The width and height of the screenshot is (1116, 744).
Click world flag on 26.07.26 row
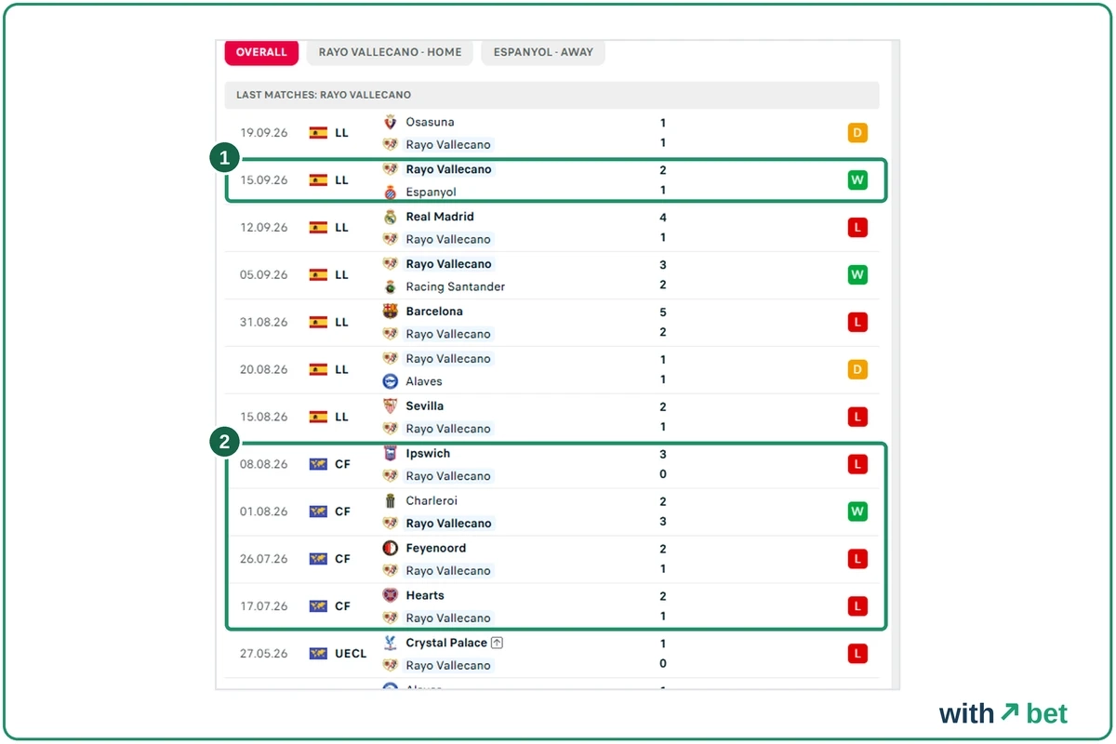point(318,559)
